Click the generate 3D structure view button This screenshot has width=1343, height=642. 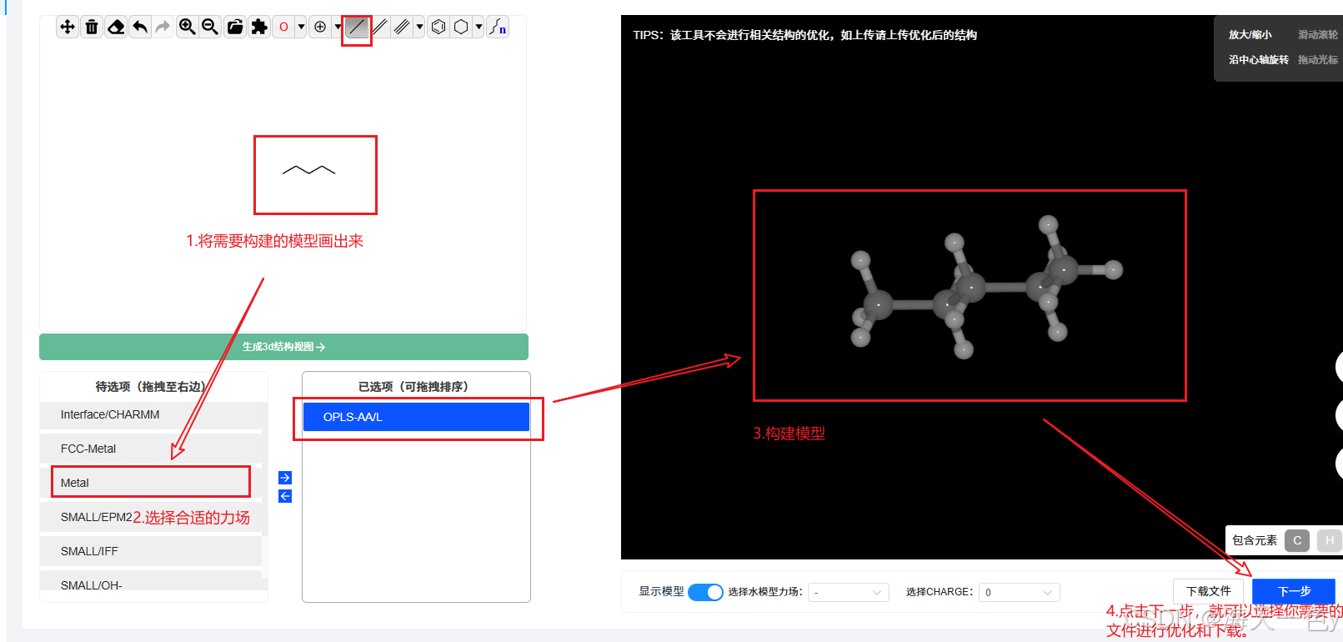[x=283, y=347]
